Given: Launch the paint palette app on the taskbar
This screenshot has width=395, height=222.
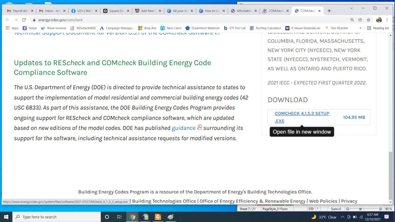Looking at the screenshot, I should [x=171, y=216].
